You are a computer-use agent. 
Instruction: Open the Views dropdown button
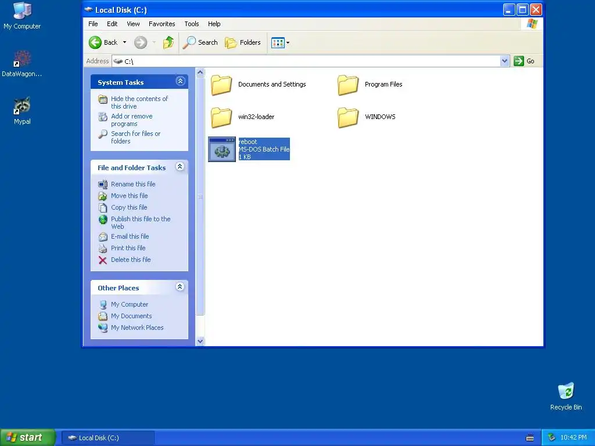pos(281,42)
